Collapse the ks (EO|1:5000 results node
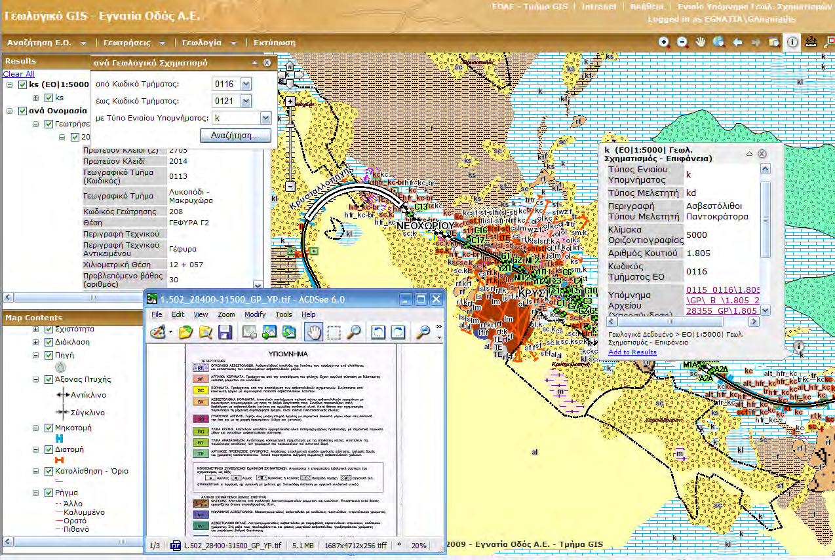This screenshot has height=560, width=835. (x=10, y=85)
